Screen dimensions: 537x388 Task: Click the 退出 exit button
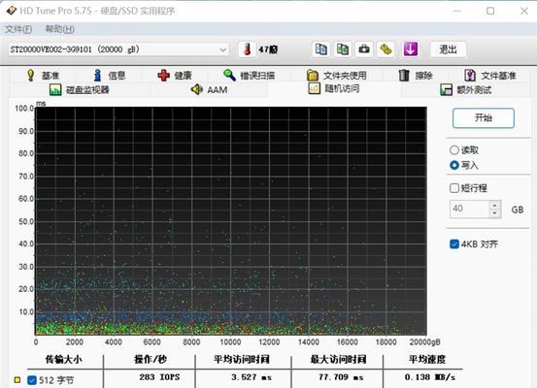coord(448,49)
